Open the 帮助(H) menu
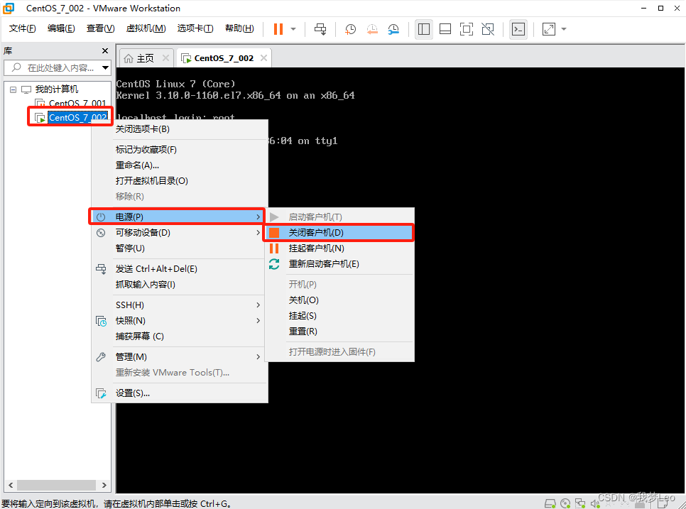Screen dimensions: 686x509 (239, 28)
